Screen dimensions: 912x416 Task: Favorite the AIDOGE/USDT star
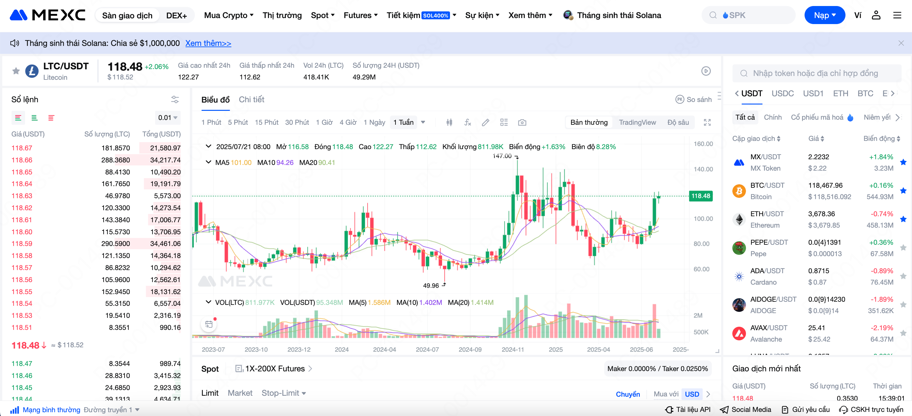[903, 305]
